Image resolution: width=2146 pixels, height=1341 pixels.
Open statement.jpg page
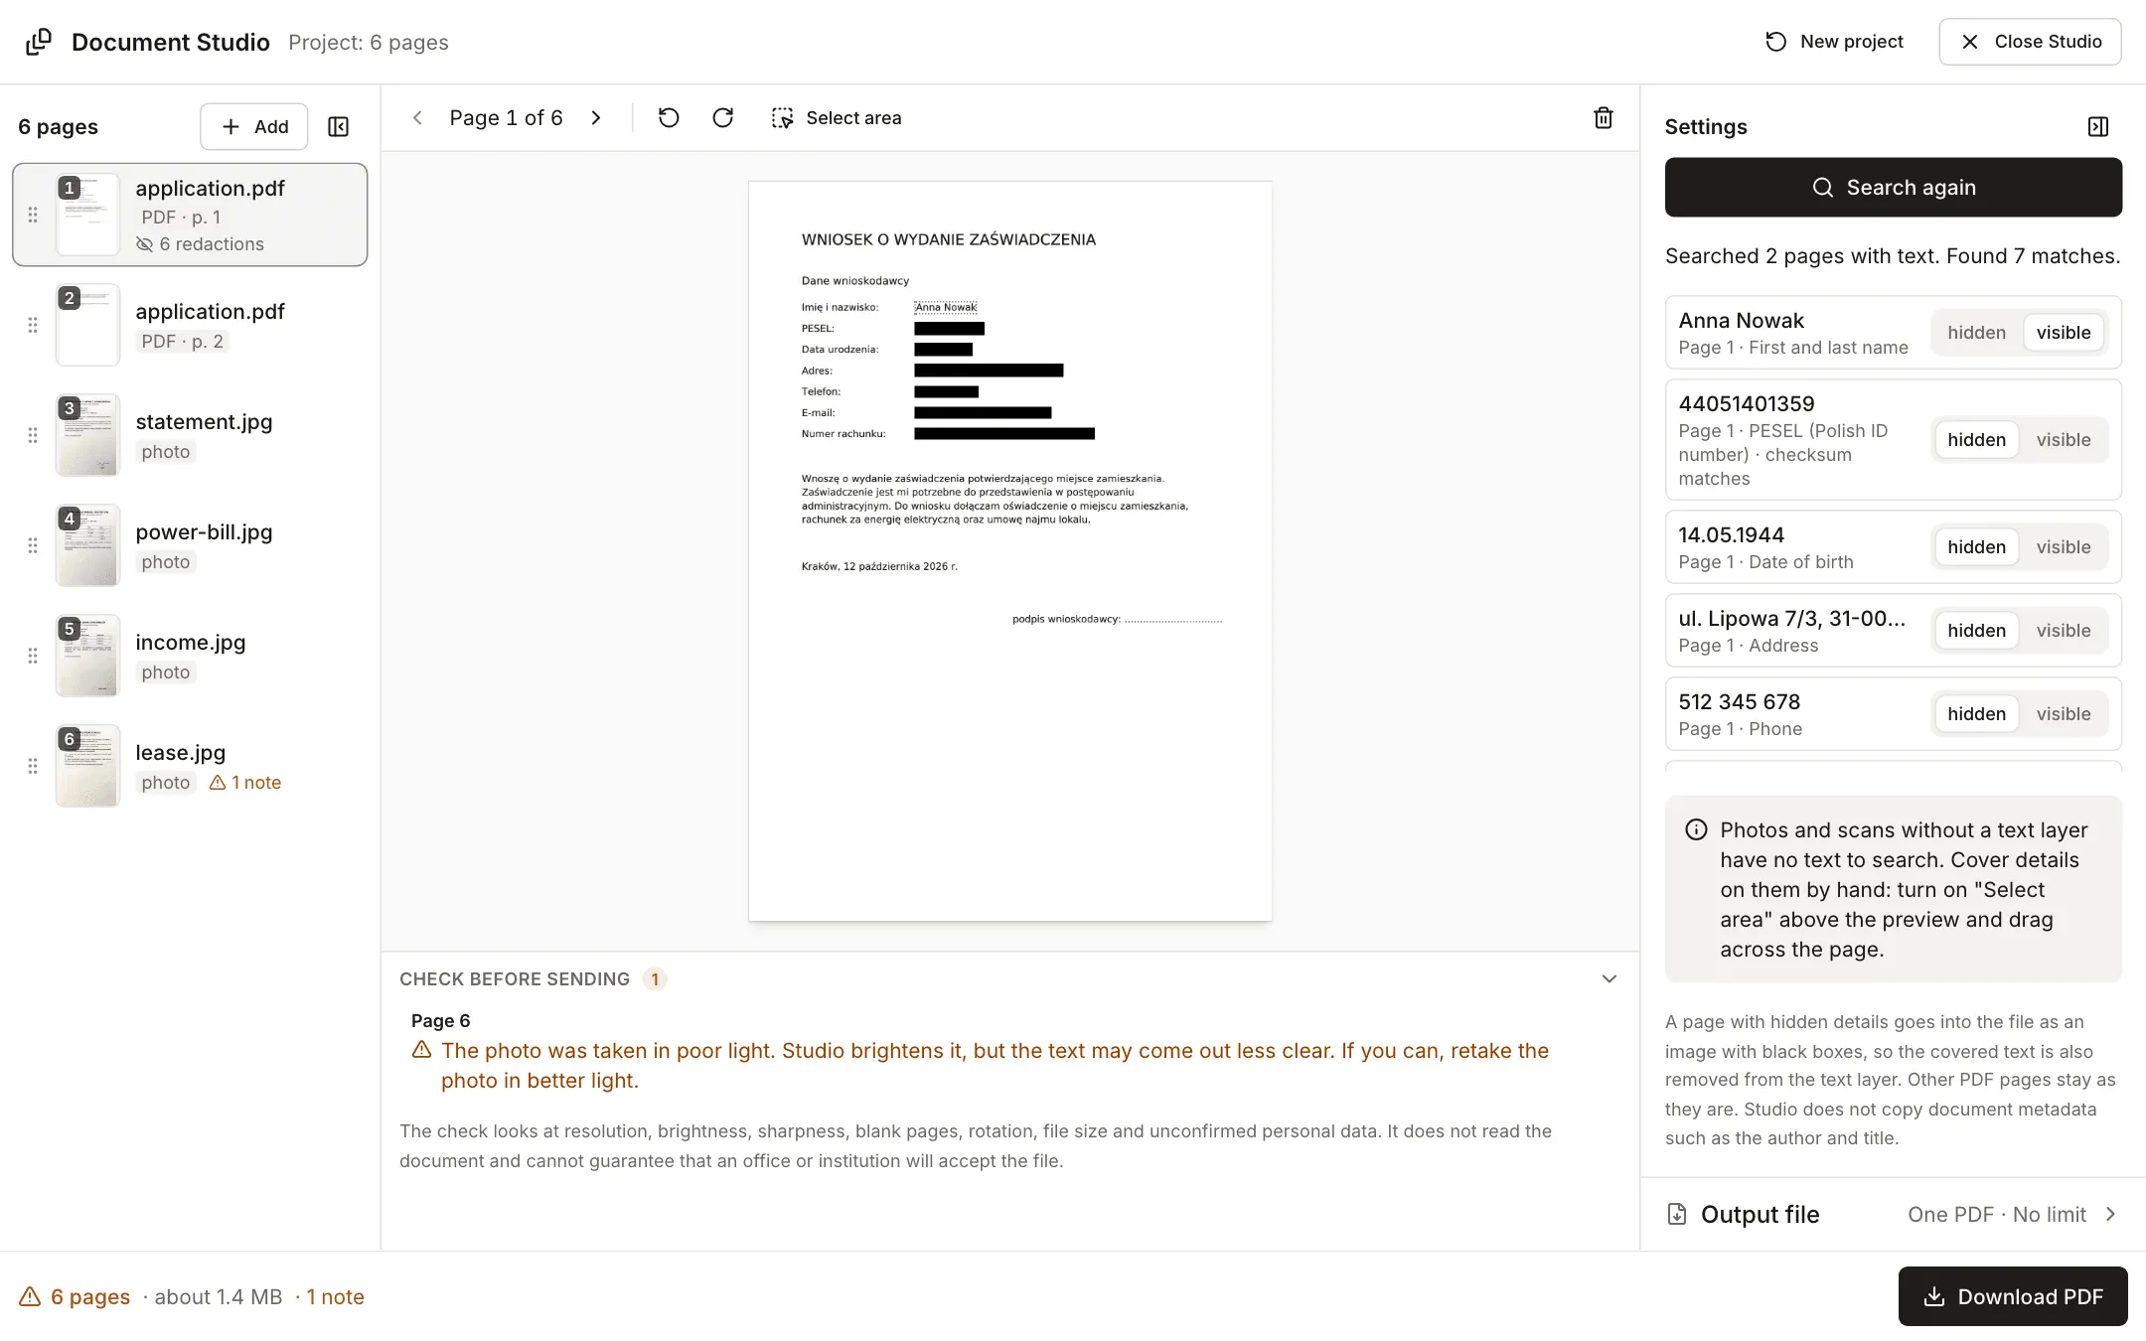[190, 435]
